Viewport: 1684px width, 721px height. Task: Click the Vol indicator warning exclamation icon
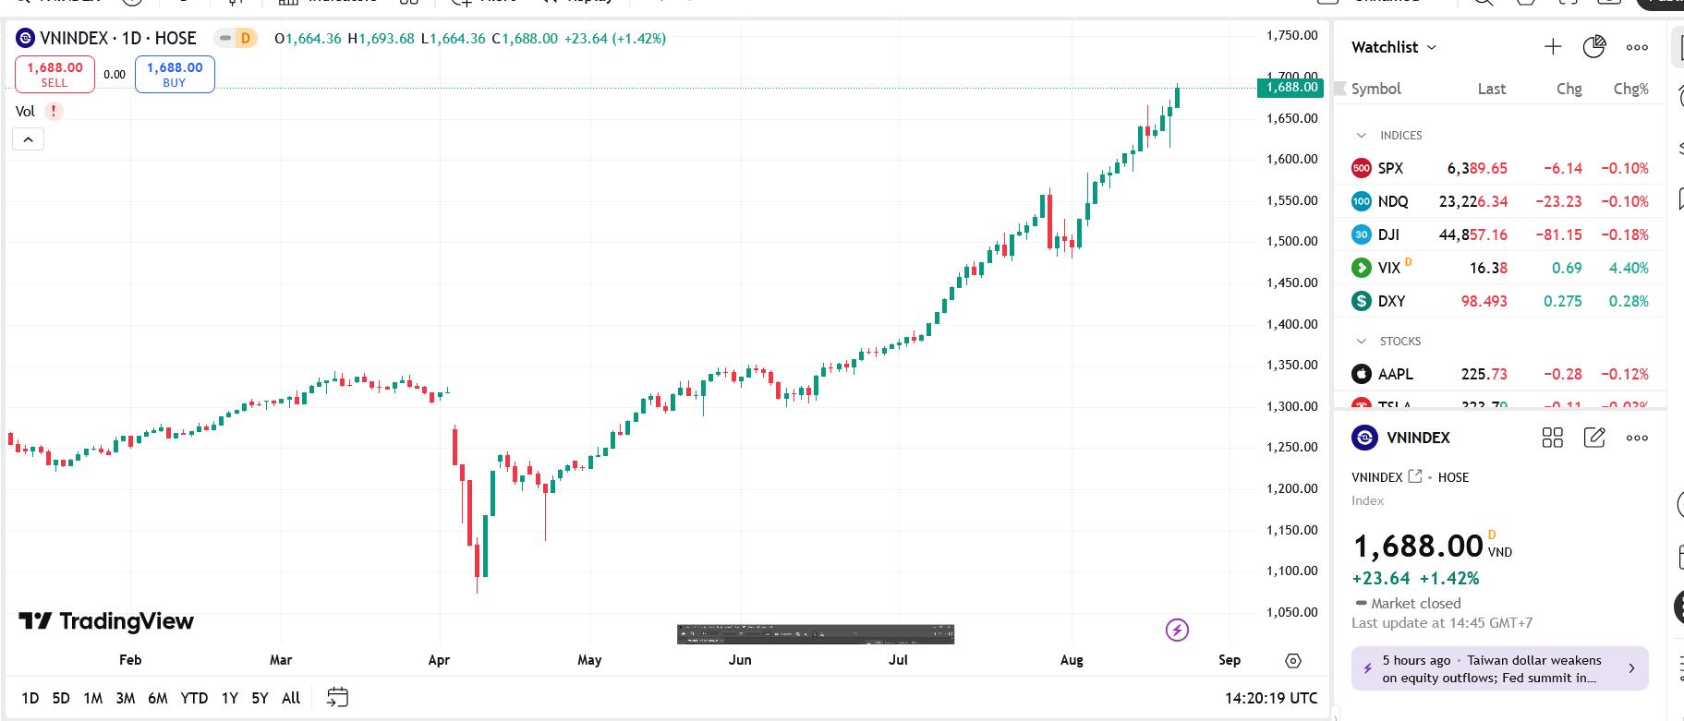coord(54,111)
